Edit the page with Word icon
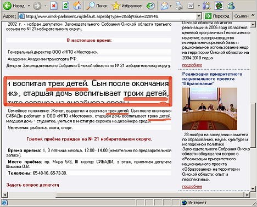The height and width of the screenshot is (207, 257). click(x=191, y=6)
